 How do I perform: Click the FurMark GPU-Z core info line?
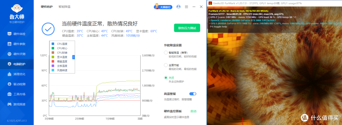[252, 17]
